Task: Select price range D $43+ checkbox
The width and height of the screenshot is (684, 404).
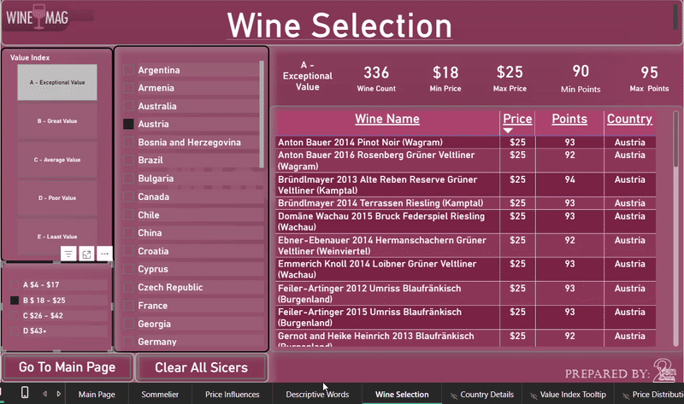Action: [15, 331]
